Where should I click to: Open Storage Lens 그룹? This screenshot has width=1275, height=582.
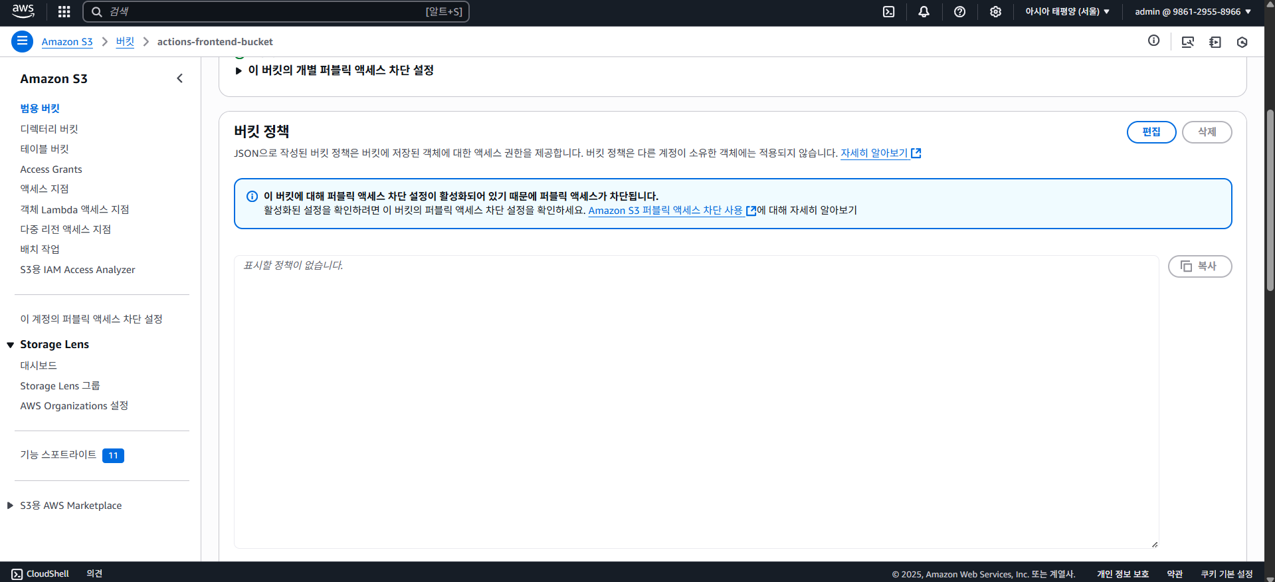pos(60,386)
